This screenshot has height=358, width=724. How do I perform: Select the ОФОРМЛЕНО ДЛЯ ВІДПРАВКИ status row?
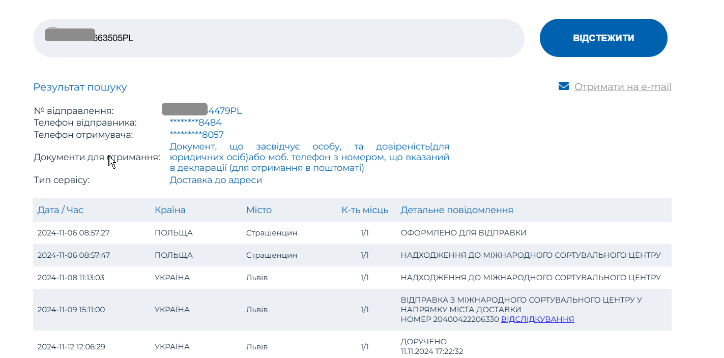464,233
